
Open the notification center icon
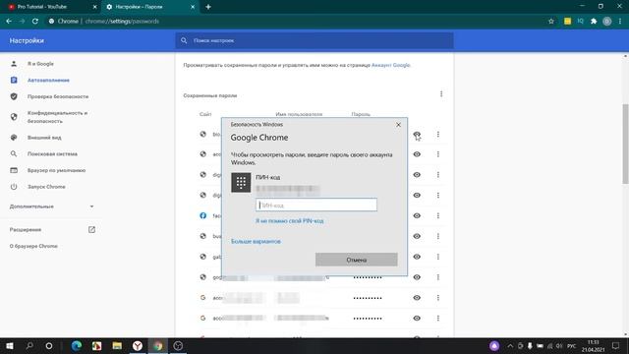pos(616,345)
